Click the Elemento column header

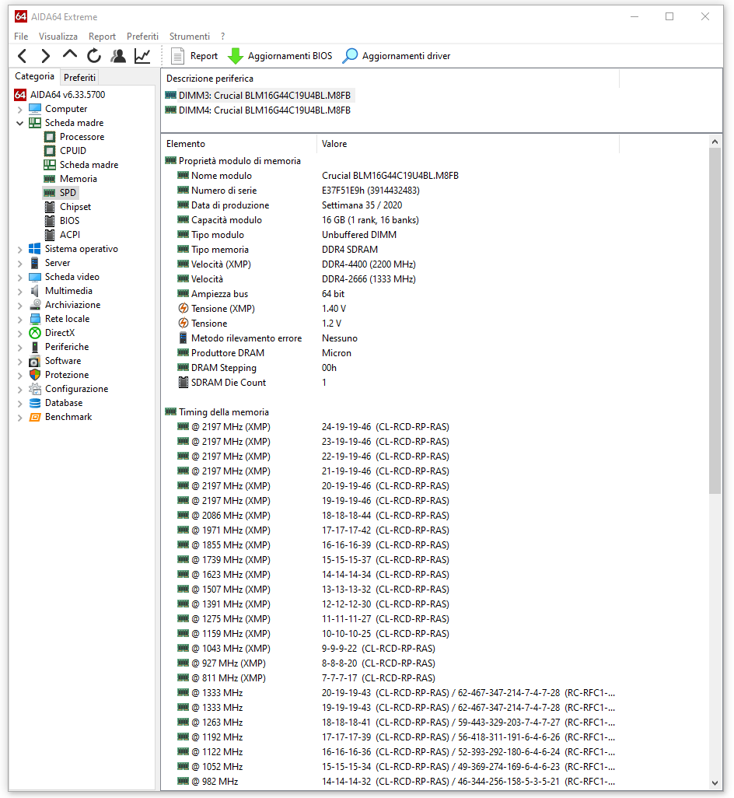tap(239, 144)
